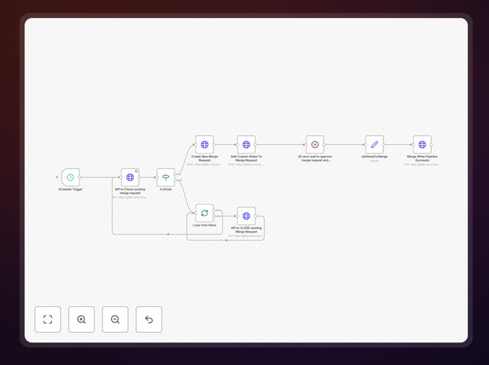The image size is (489, 365).
Task: Select the Schedule Trigger clock node
Action: [71, 177]
